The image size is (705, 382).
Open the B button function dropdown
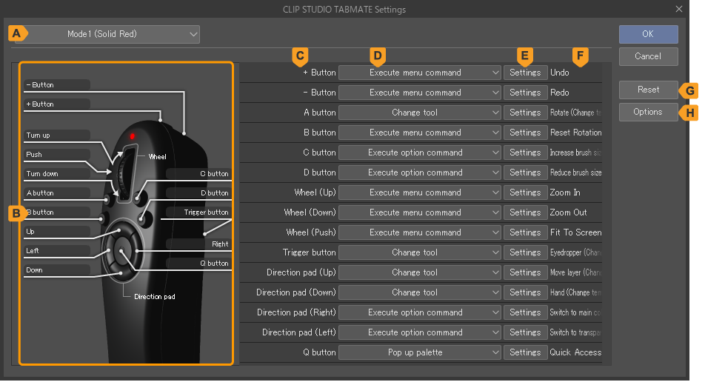pos(419,133)
